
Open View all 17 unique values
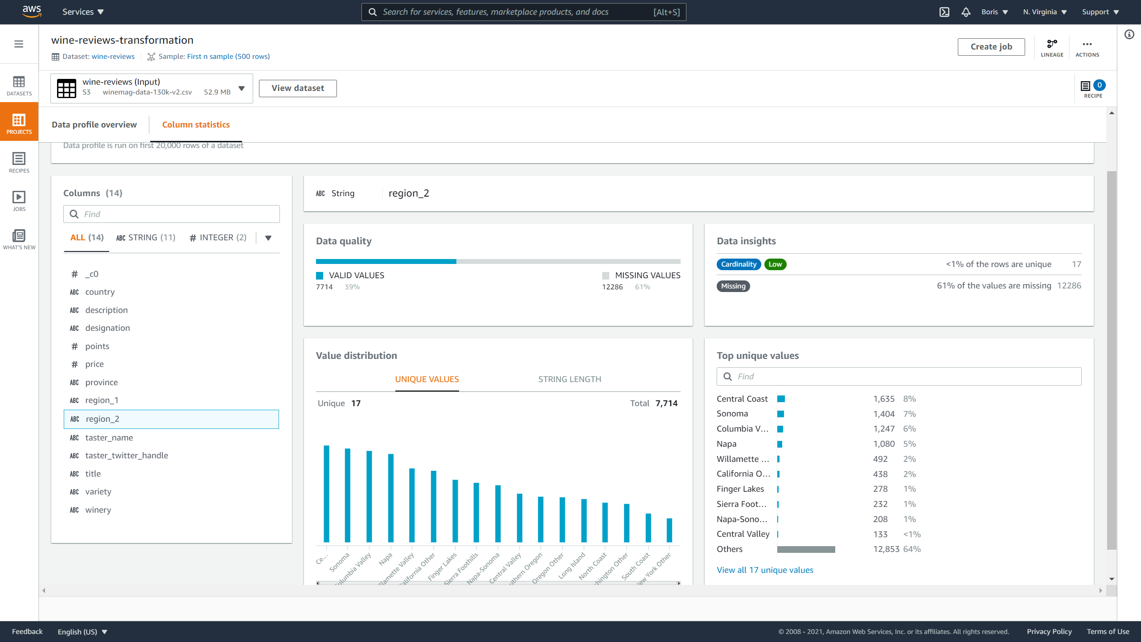[765, 570]
